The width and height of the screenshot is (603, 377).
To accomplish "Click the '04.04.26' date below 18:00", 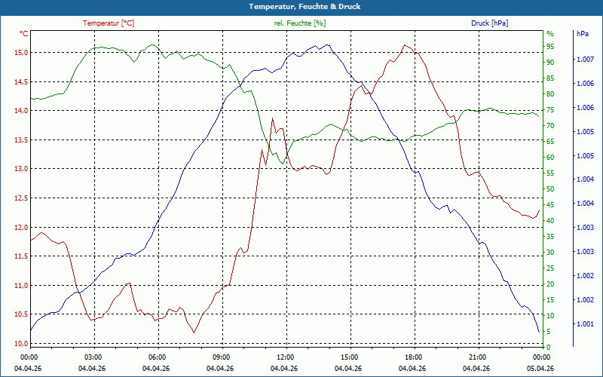I will click(412, 369).
